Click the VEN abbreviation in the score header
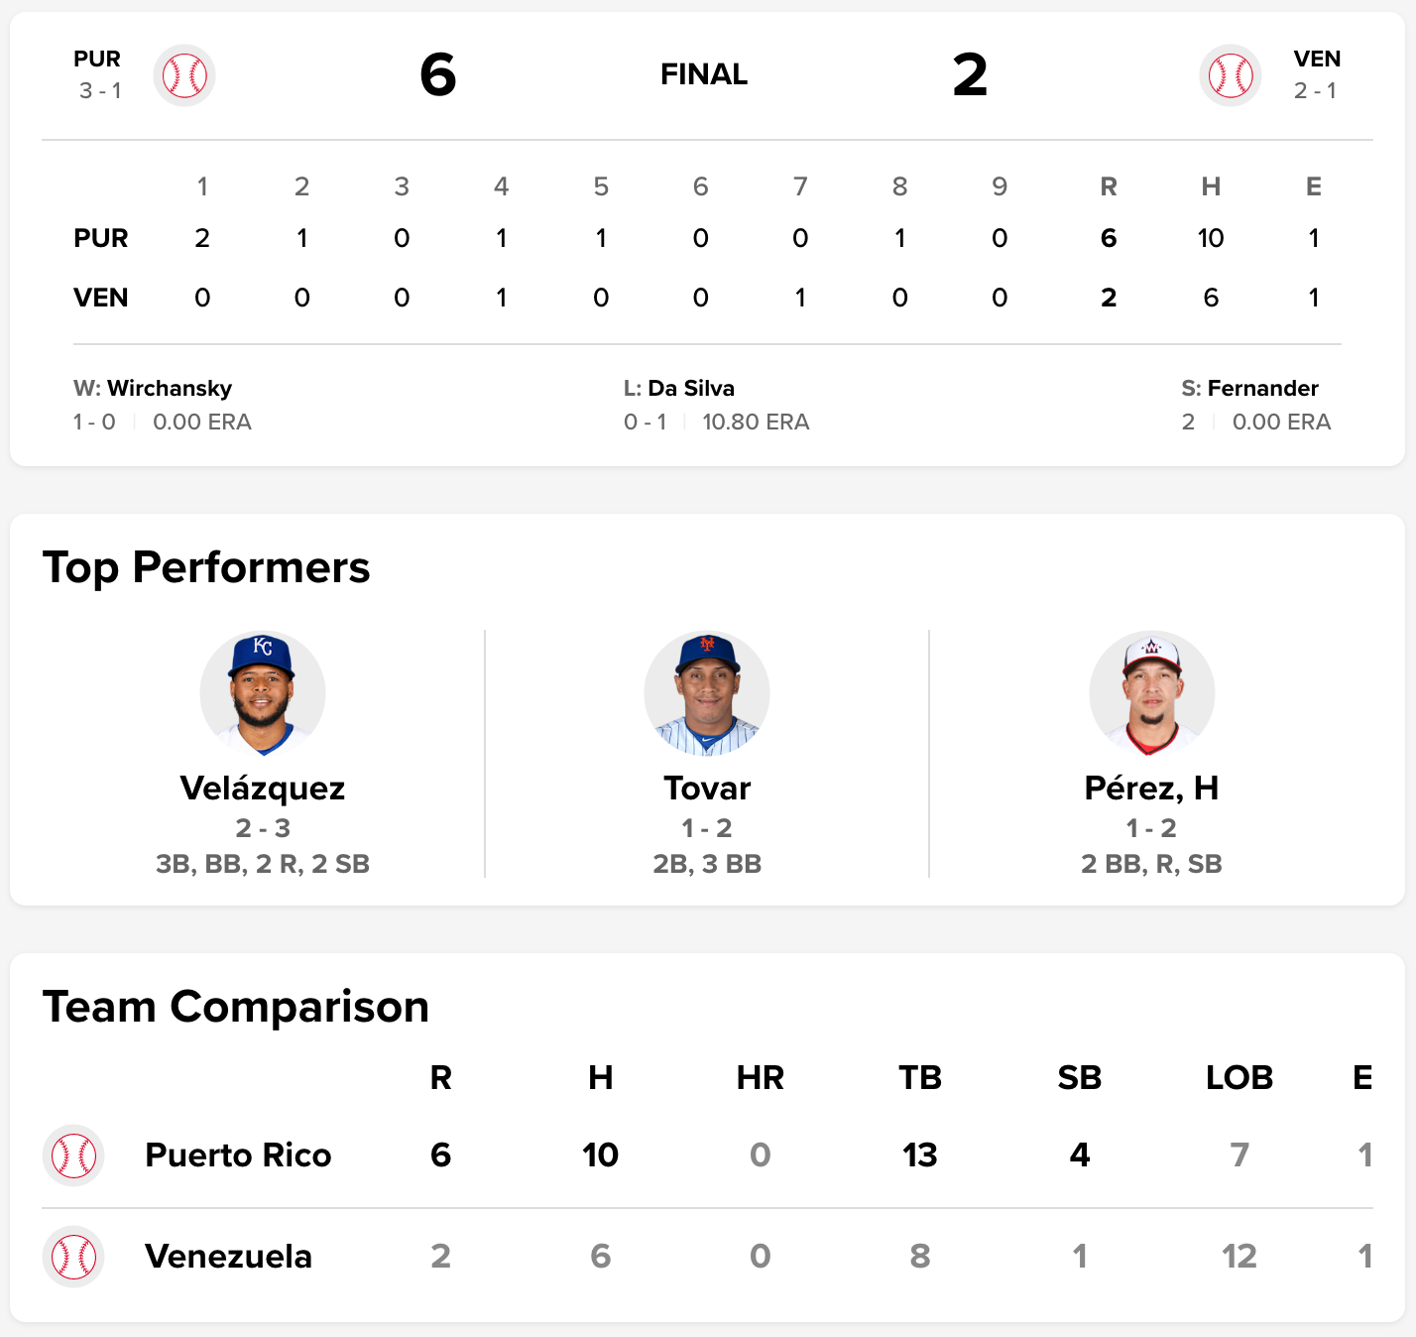Image resolution: width=1416 pixels, height=1337 pixels. (x=1317, y=60)
